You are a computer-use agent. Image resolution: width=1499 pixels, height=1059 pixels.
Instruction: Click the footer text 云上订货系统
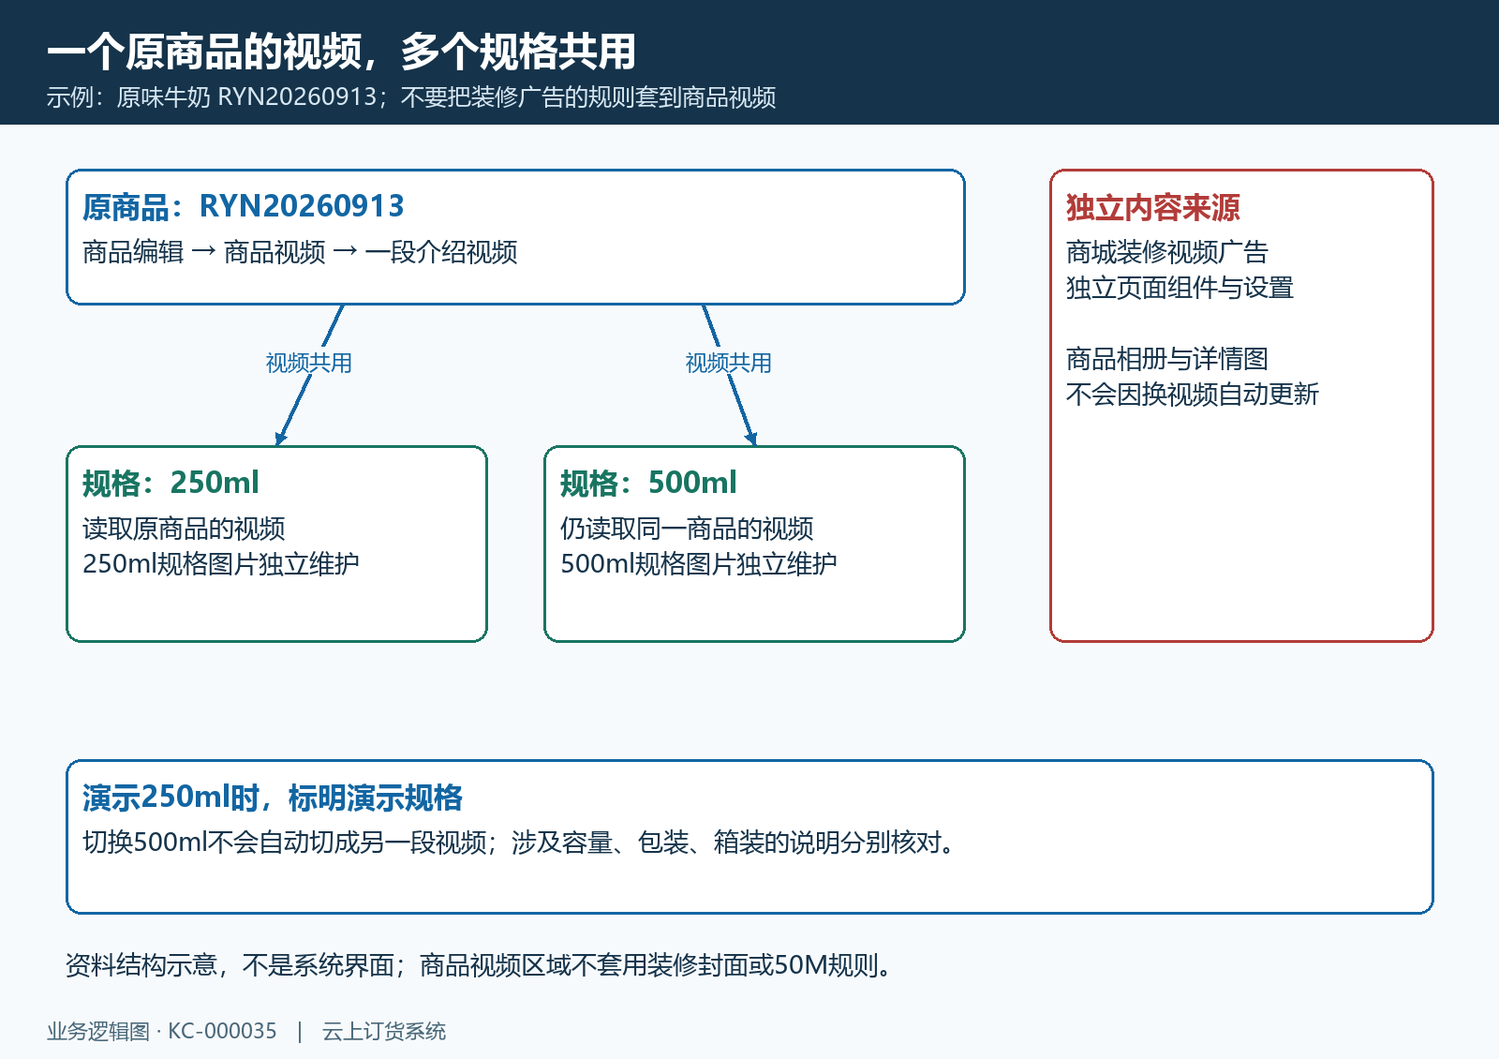(384, 1032)
